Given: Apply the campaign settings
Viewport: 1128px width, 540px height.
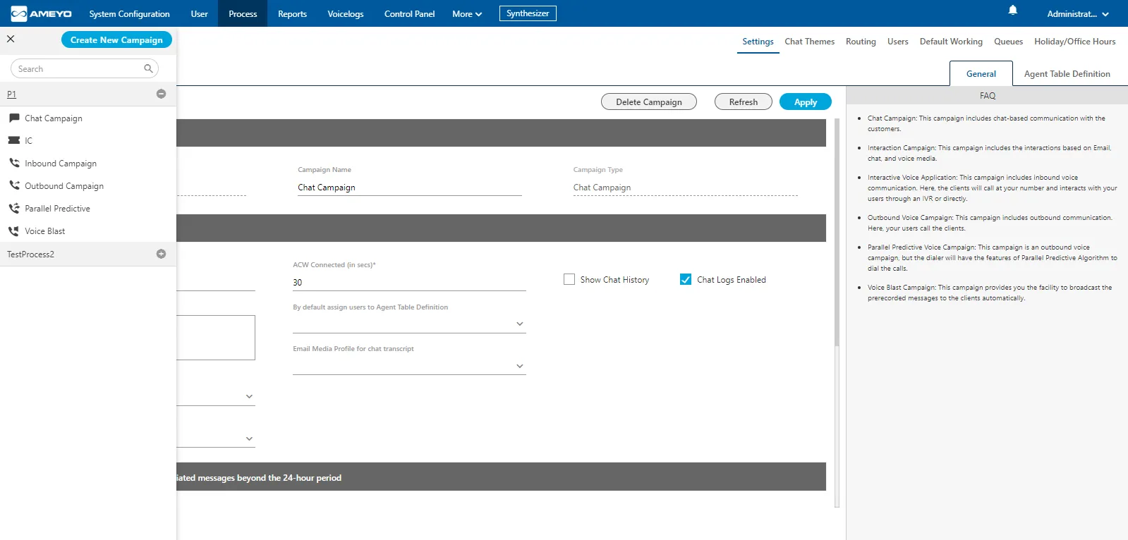Looking at the screenshot, I should click(x=806, y=102).
